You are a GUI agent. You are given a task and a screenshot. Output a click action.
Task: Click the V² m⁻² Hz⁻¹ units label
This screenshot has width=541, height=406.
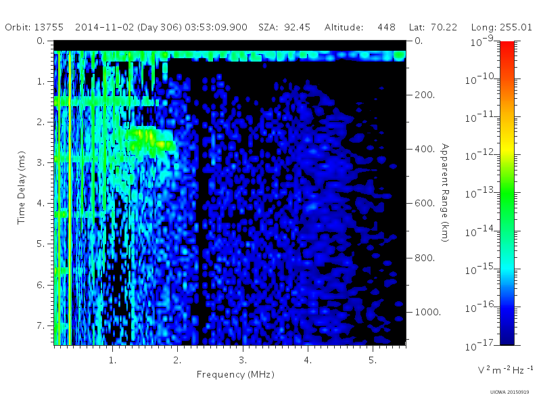505,370
